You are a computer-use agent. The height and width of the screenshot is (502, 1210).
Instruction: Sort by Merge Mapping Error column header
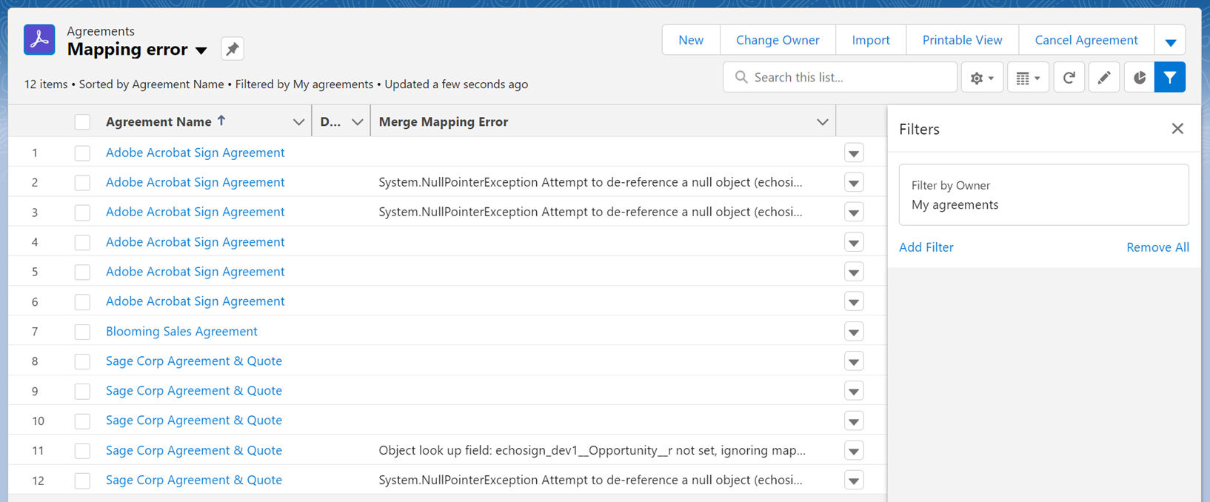coord(444,122)
